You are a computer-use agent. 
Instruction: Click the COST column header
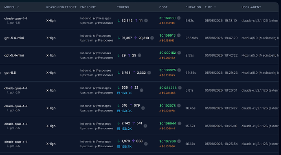tap(163, 7)
